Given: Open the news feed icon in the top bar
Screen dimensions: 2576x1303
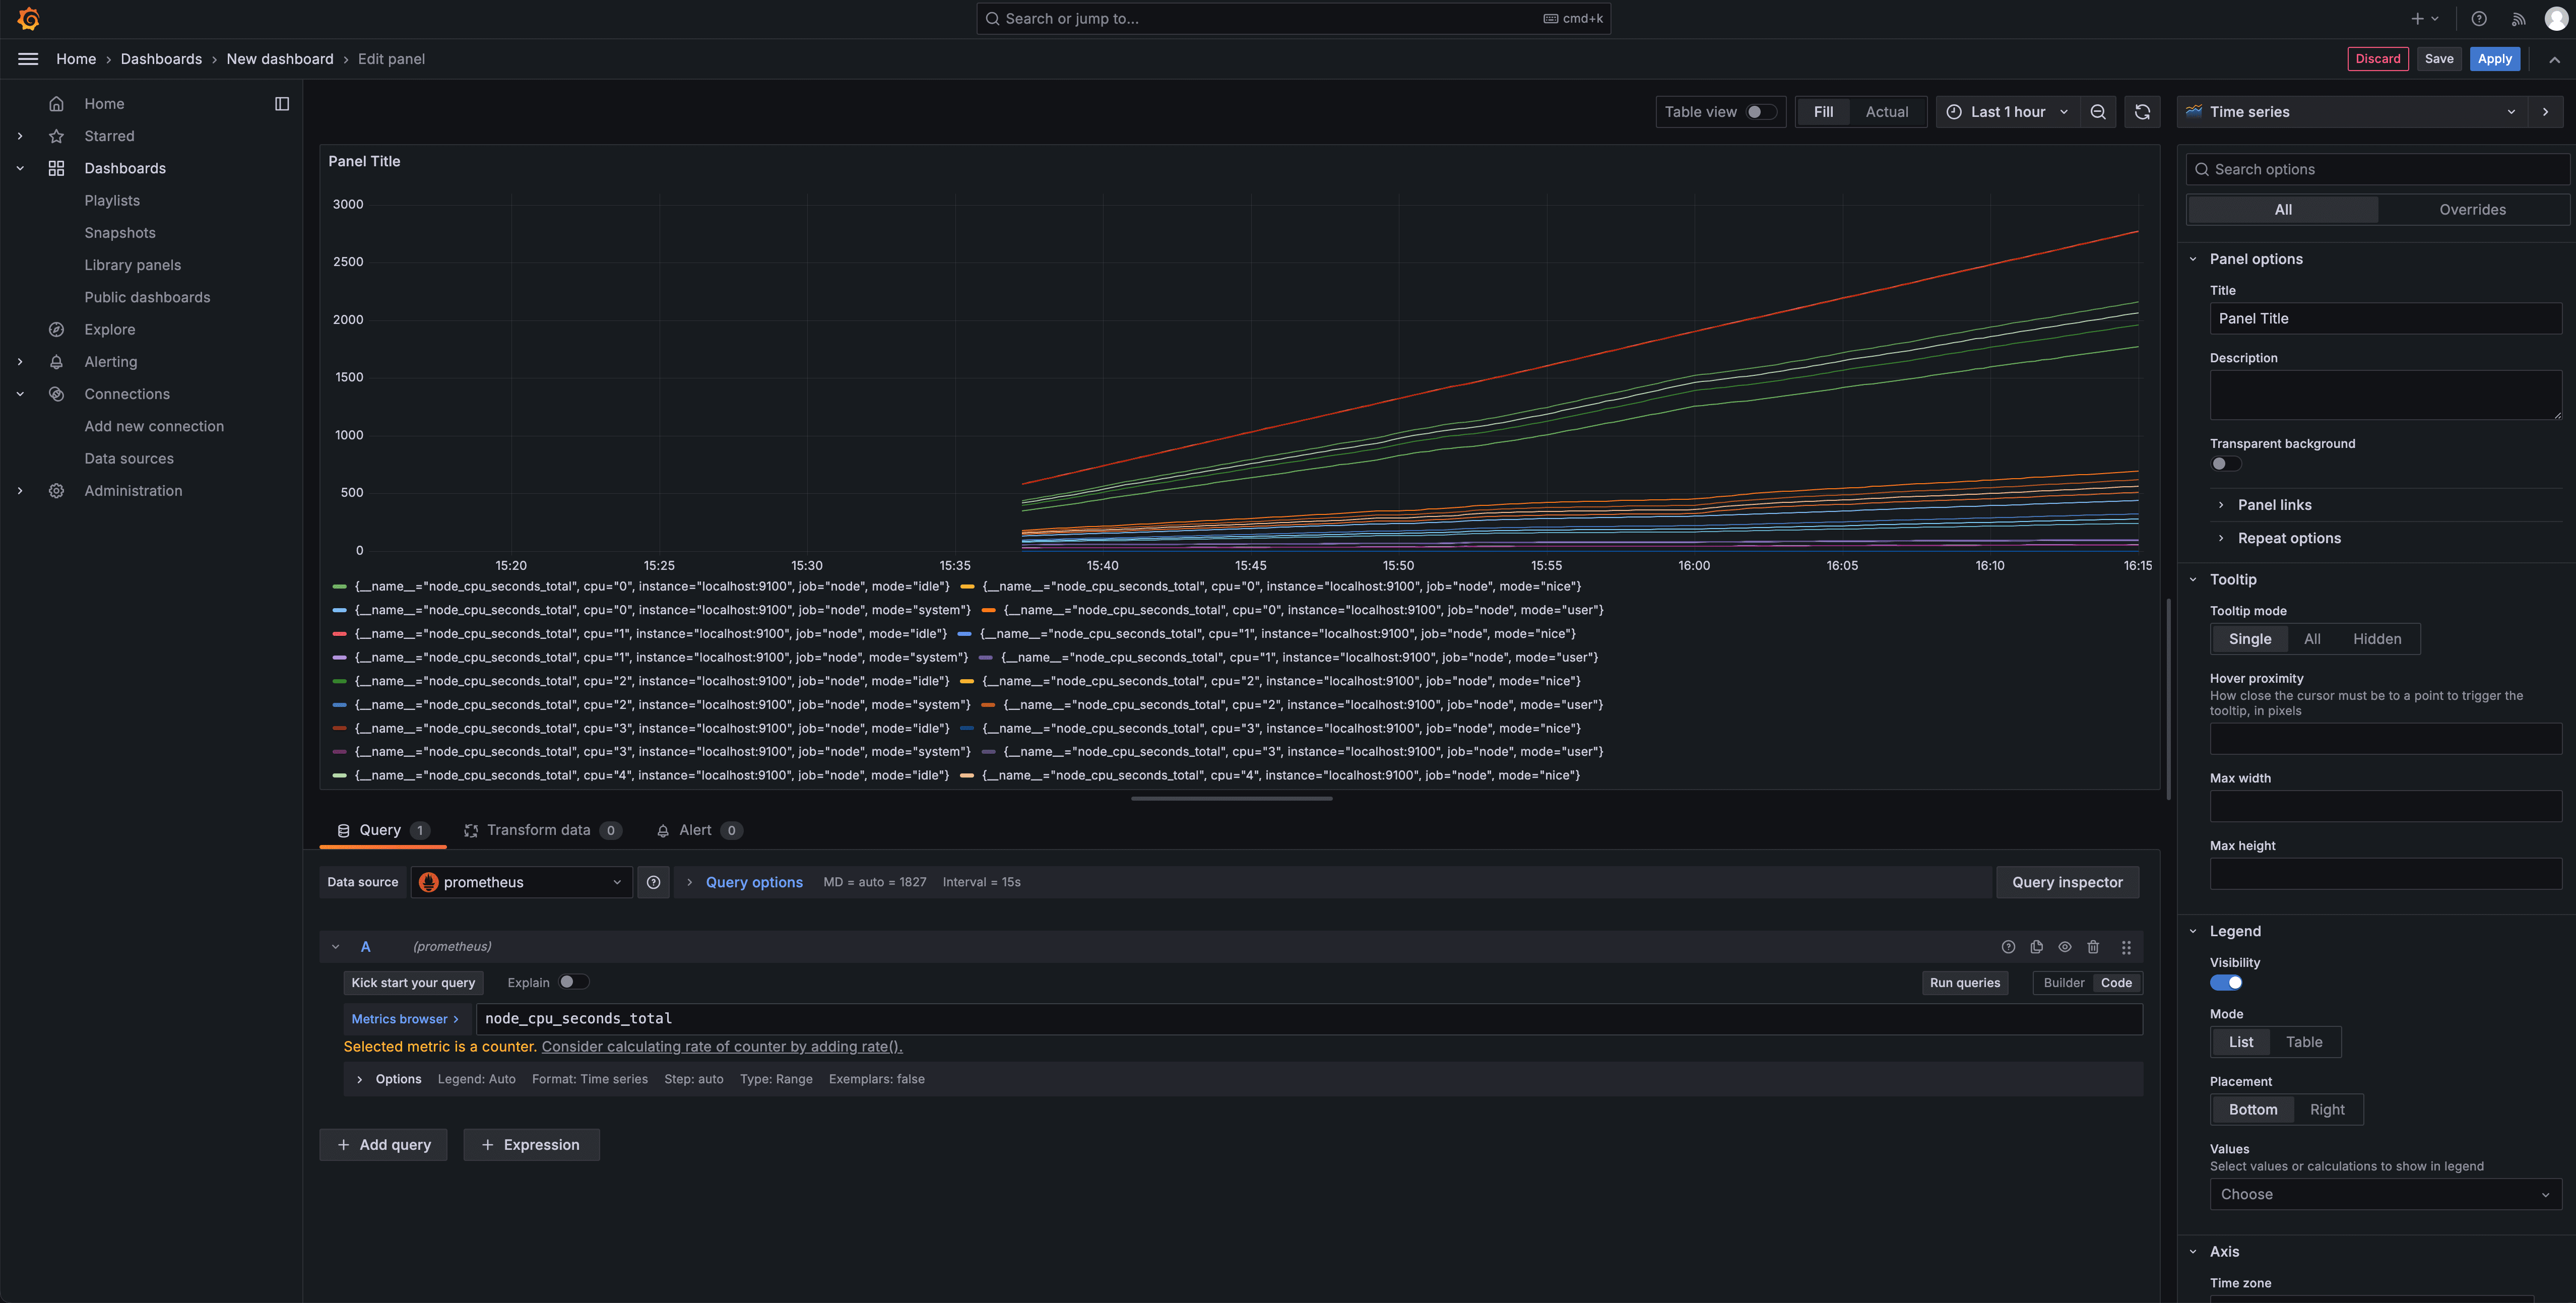Looking at the screenshot, I should 2518,19.
